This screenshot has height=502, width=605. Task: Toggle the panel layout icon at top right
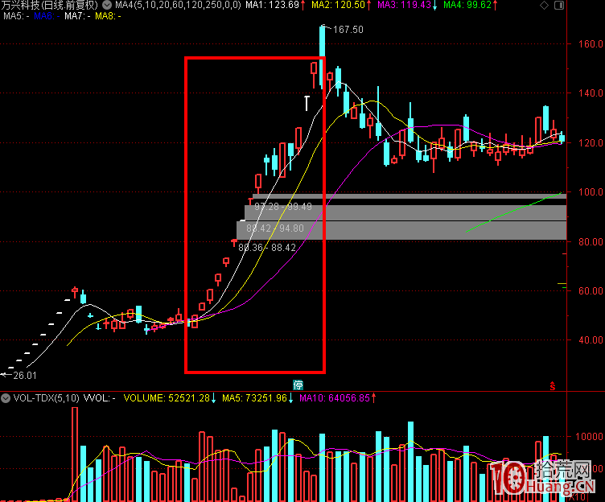(558, 6)
